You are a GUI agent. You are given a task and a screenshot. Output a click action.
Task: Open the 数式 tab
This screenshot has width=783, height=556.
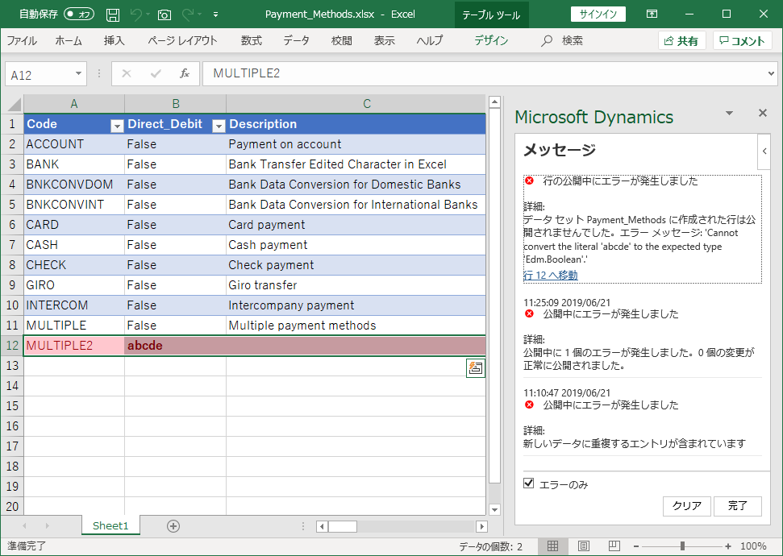coord(251,40)
